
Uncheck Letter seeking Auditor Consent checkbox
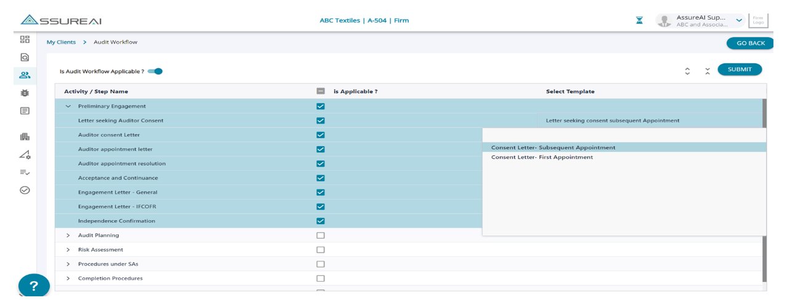pyautogui.click(x=320, y=120)
